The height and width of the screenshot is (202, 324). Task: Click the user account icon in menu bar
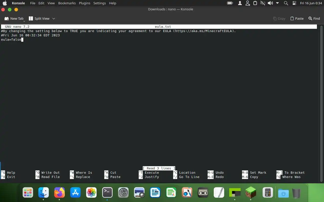pyautogui.click(x=240, y=3)
